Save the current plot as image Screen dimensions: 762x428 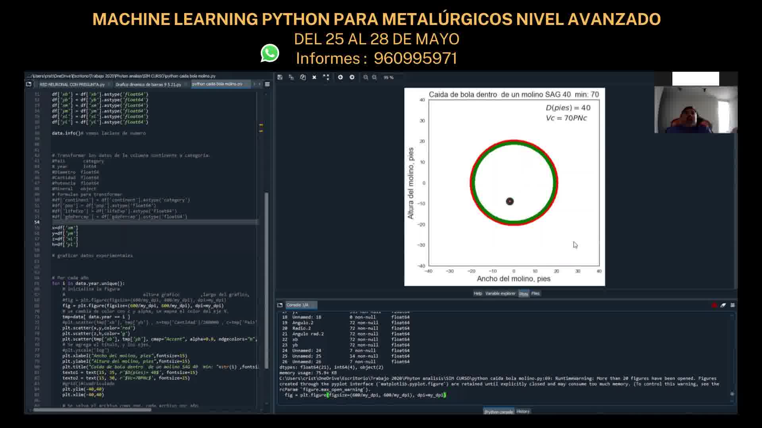(x=280, y=77)
